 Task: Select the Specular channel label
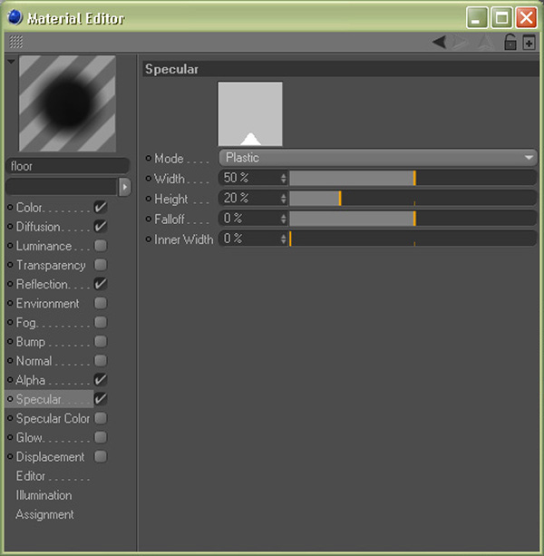39,399
